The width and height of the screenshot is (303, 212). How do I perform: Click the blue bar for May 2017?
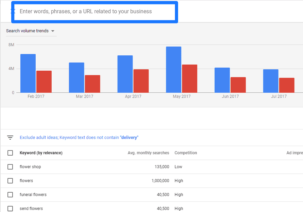pos(174,70)
